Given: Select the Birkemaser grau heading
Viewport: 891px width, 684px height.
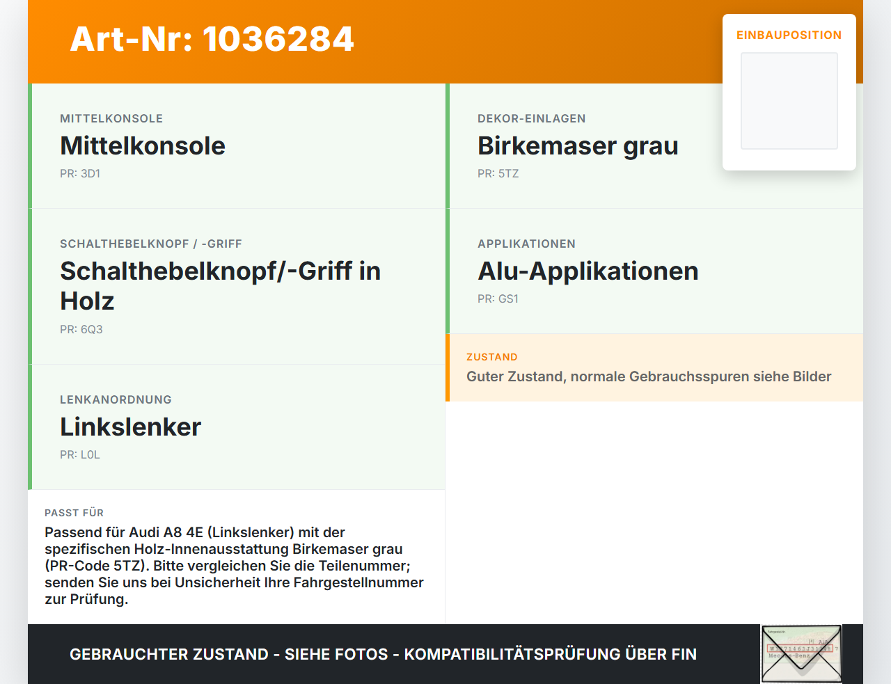Looking at the screenshot, I should coord(578,146).
